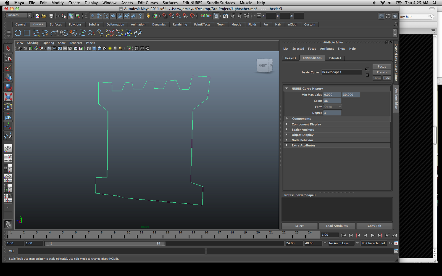
Task: Click the Save Scene icon
Action: click(51, 16)
